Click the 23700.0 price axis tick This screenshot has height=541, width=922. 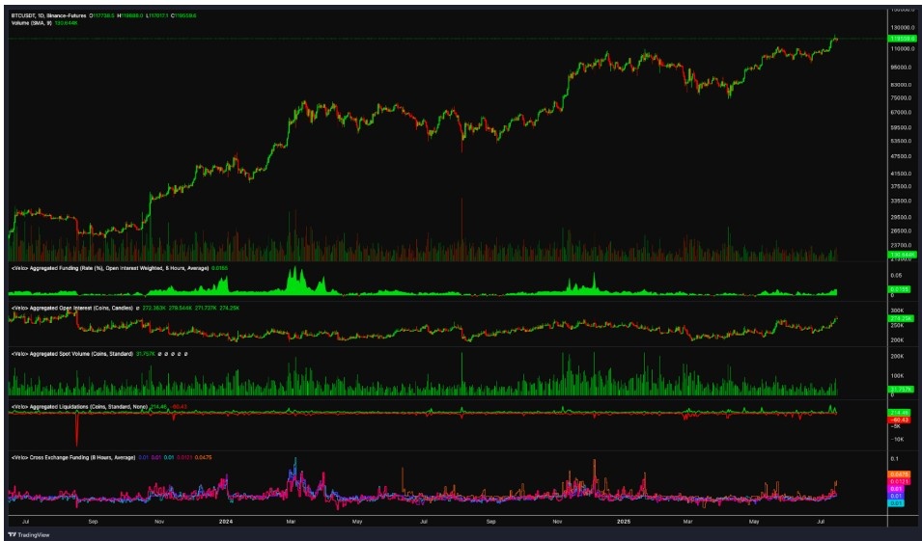(901, 246)
